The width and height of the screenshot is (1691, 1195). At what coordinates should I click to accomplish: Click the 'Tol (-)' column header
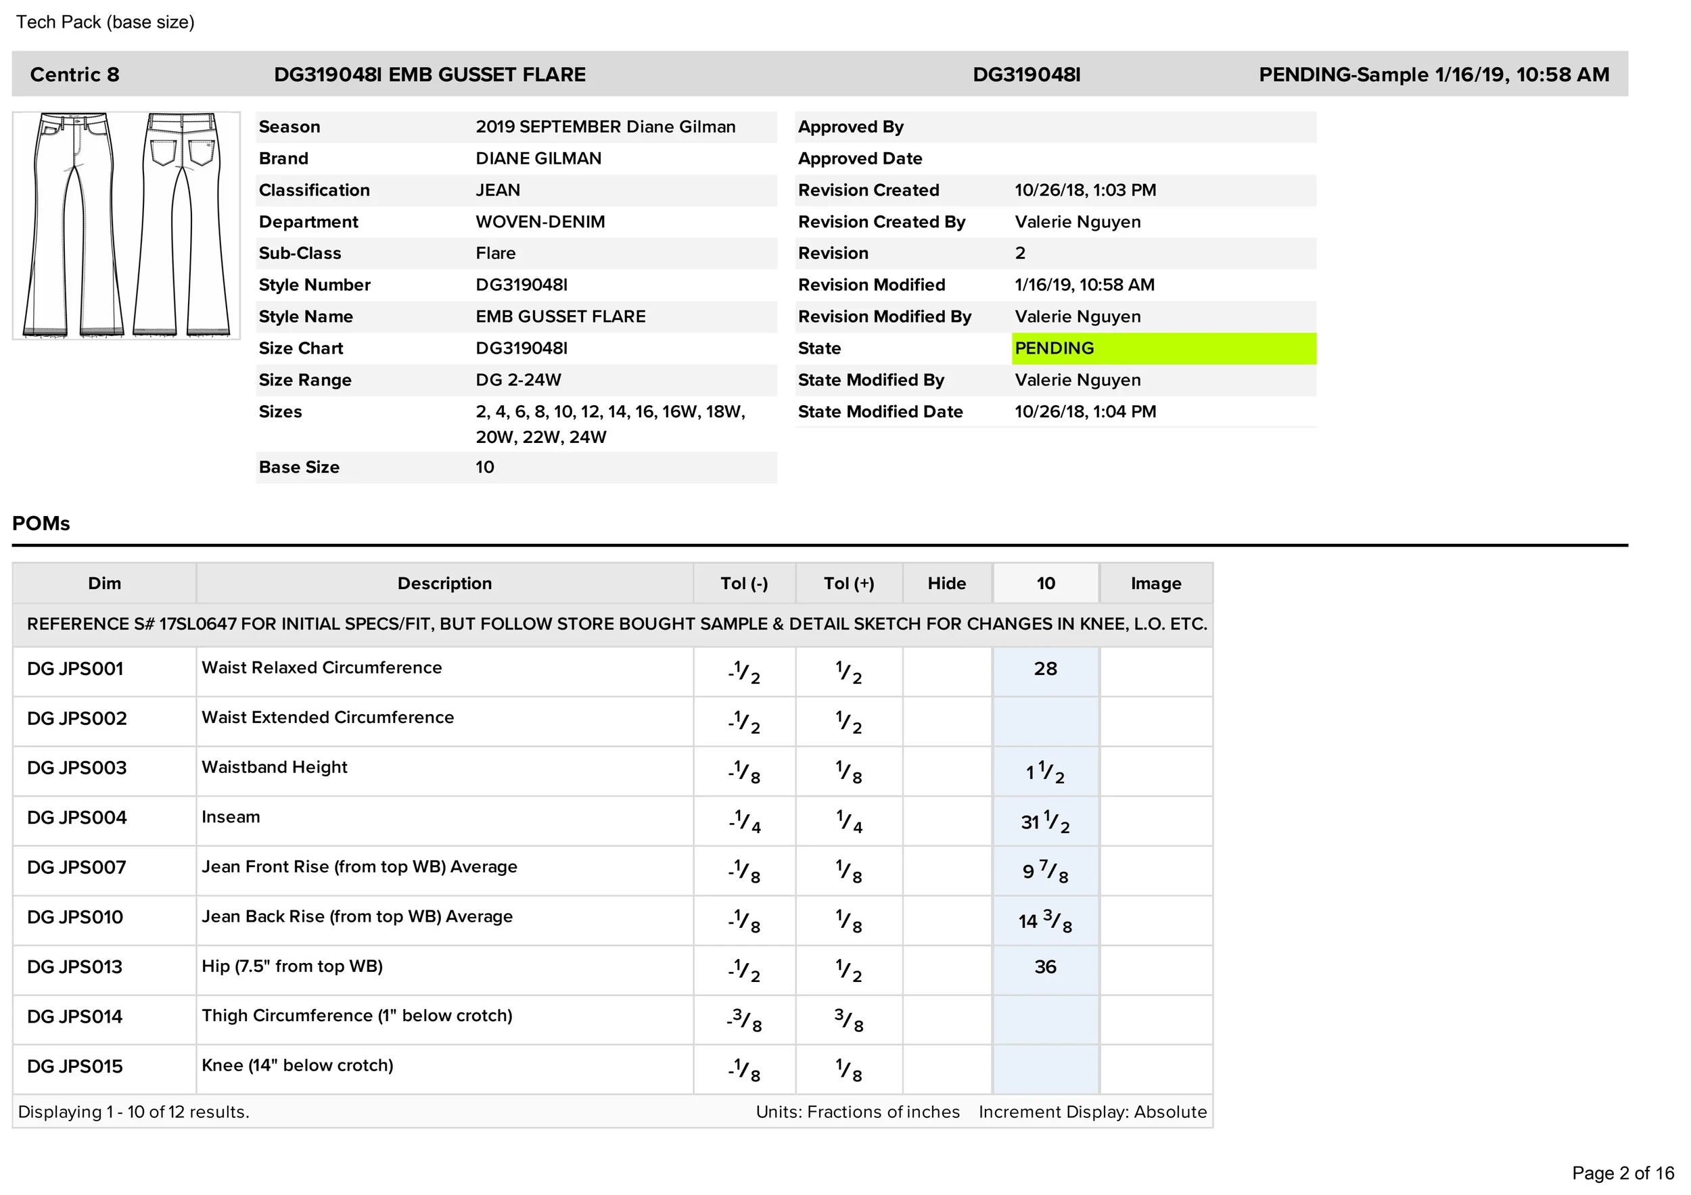(x=744, y=583)
